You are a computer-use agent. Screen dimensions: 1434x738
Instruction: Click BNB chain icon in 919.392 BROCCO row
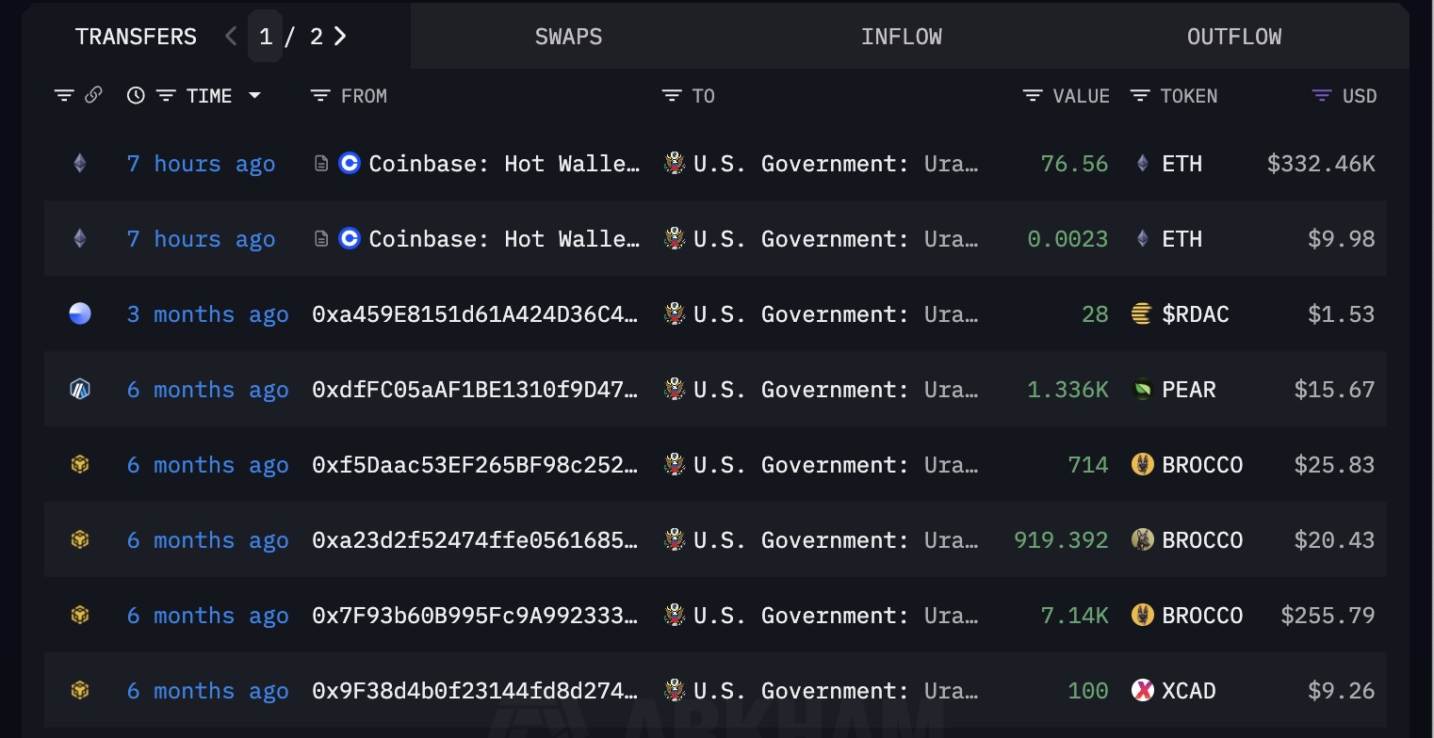pos(80,540)
